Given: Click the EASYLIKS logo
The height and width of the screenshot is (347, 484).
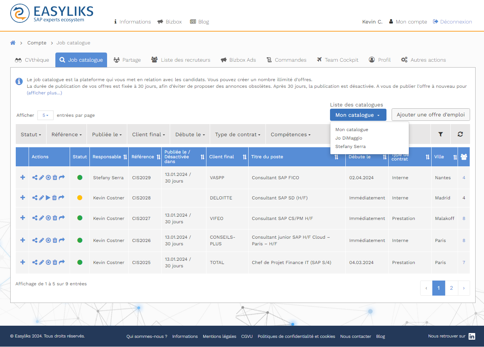Looking at the screenshot, I should pos(52,14).
